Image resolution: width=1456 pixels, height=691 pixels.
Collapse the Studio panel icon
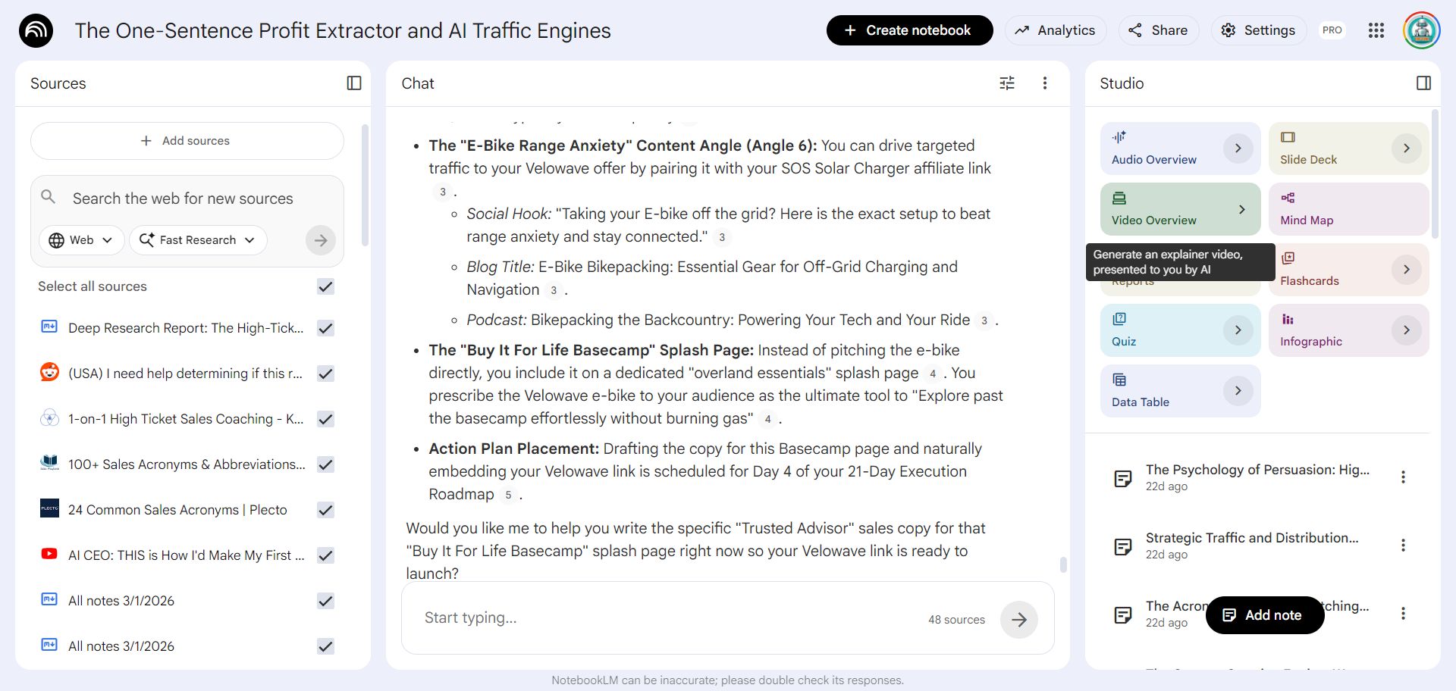(1423, 83)
